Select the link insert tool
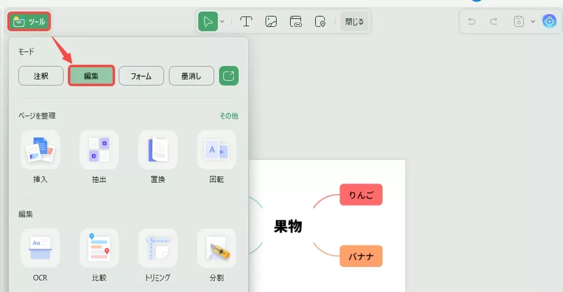 pyautogui.click(x=296, y=21)
